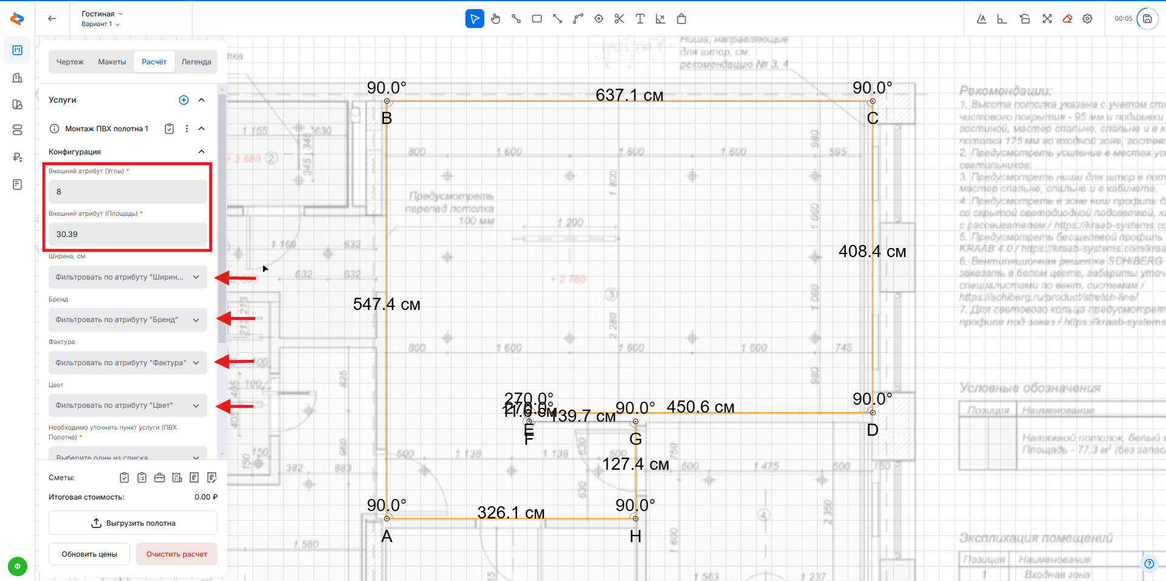
Task: Select the rectangle drawing tool
Action: pyautogui.click(x=537, y=19)
